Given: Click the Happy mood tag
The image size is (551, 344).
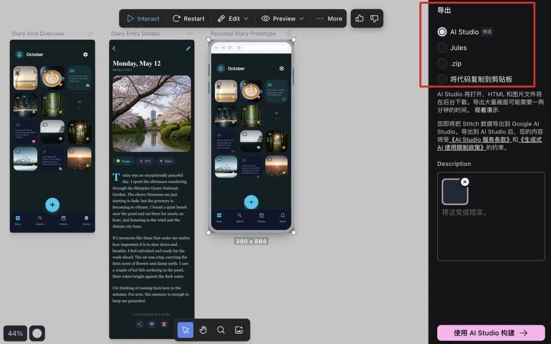Looking at the screenshot, I should coord(123,161).
